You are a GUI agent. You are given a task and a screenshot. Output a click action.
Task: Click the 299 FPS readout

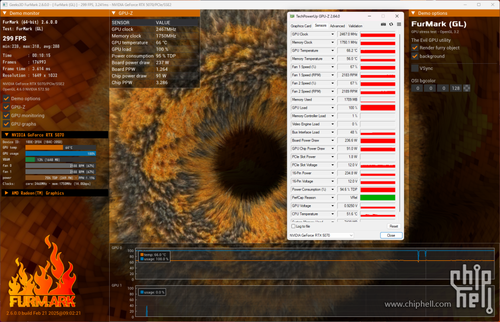15,38
